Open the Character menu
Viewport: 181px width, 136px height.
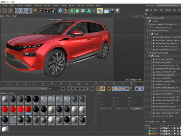[38, 5]
